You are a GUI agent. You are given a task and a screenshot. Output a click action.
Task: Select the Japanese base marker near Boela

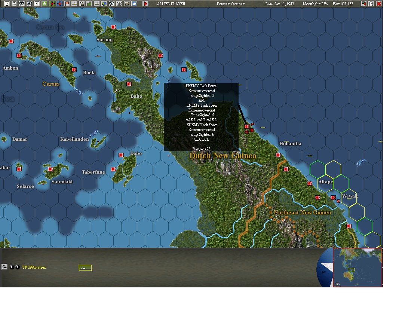(x=74, y=70)
